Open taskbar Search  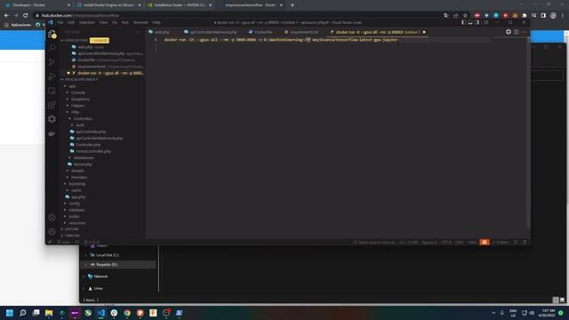coord(23,313)
